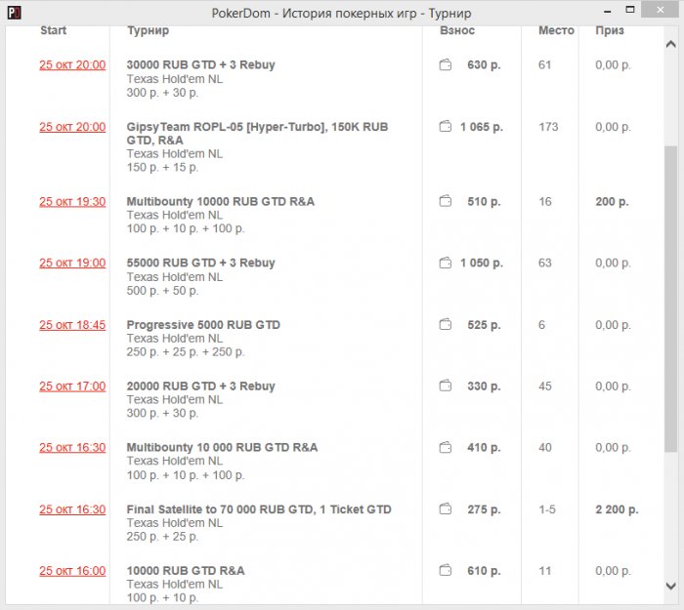Click the Взнос column header
The image size is (684, 610).
[x=457, y=30]
